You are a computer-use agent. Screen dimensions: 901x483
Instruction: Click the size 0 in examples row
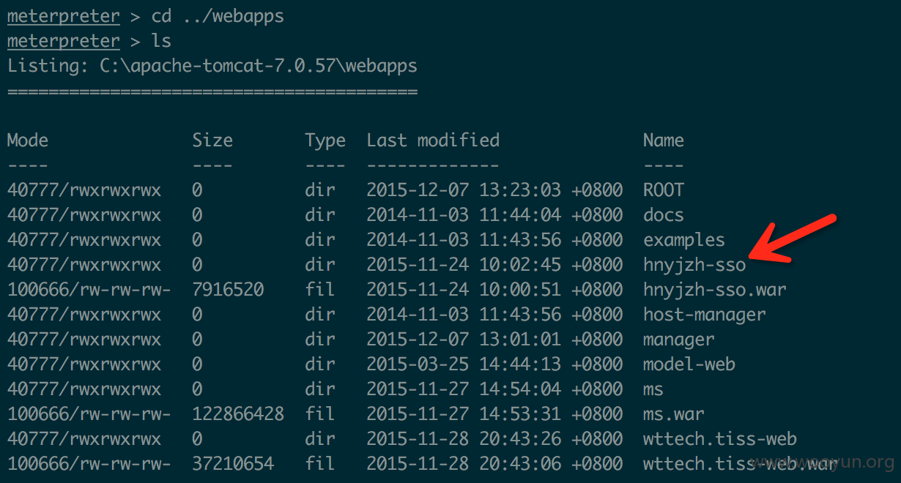click(x=197, y=240)
